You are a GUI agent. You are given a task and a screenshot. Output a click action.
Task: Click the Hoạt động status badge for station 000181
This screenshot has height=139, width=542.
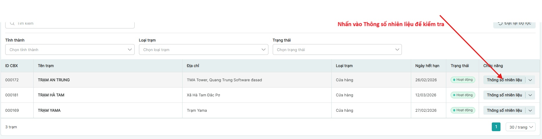point(463,95)
